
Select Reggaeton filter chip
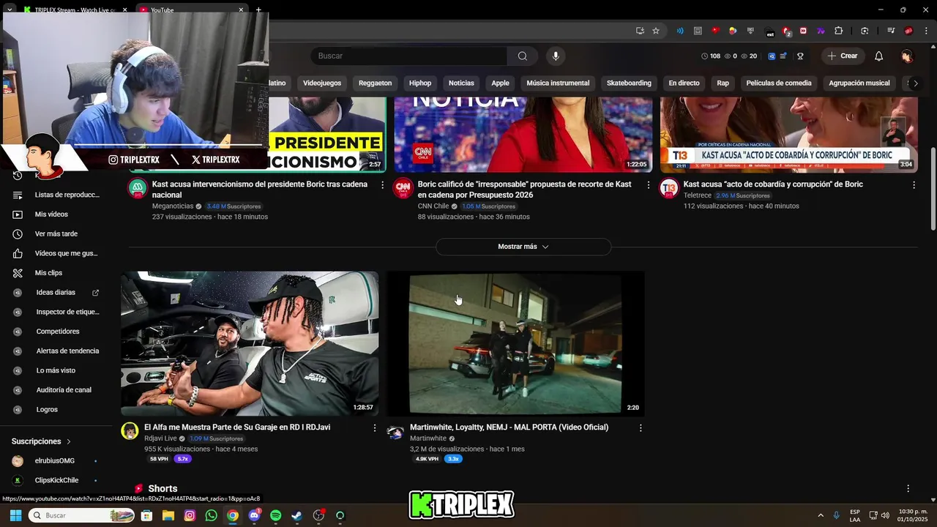(376, 83)
